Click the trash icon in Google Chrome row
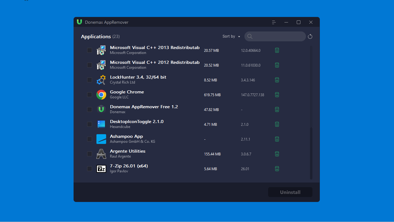The height and width of the screenshot is (222, 394). [x=277, y=95]
